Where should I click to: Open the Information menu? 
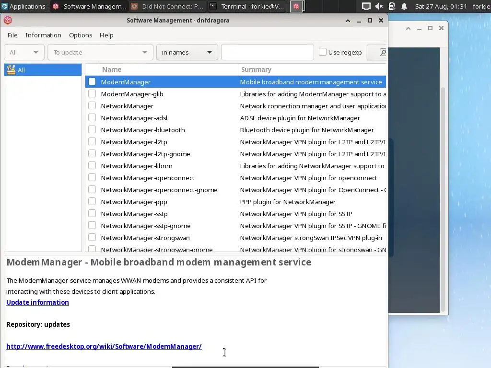(x=43, y=35)
